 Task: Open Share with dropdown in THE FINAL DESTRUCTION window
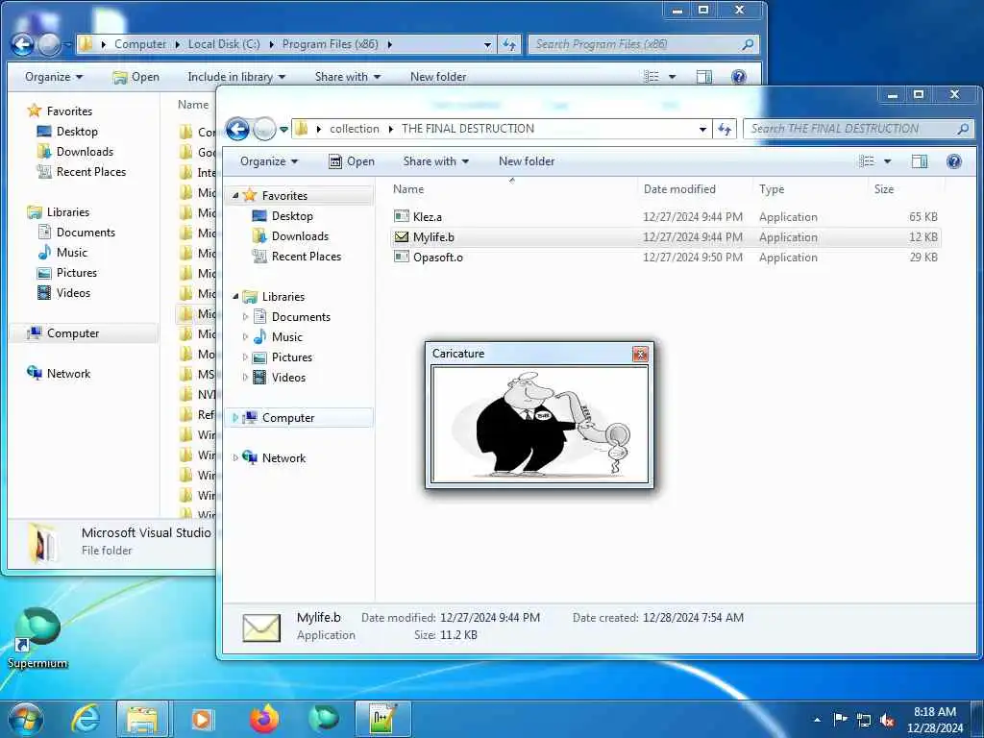(436, 161)
